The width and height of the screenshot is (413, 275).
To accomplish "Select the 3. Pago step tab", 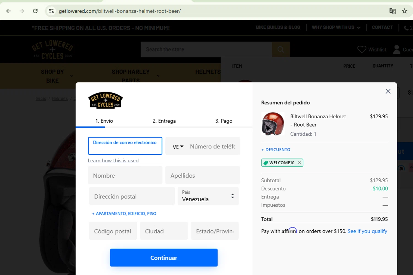I will click(224, 121).
